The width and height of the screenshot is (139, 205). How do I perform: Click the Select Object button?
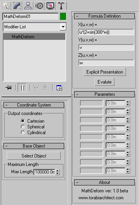coord(34,156)
